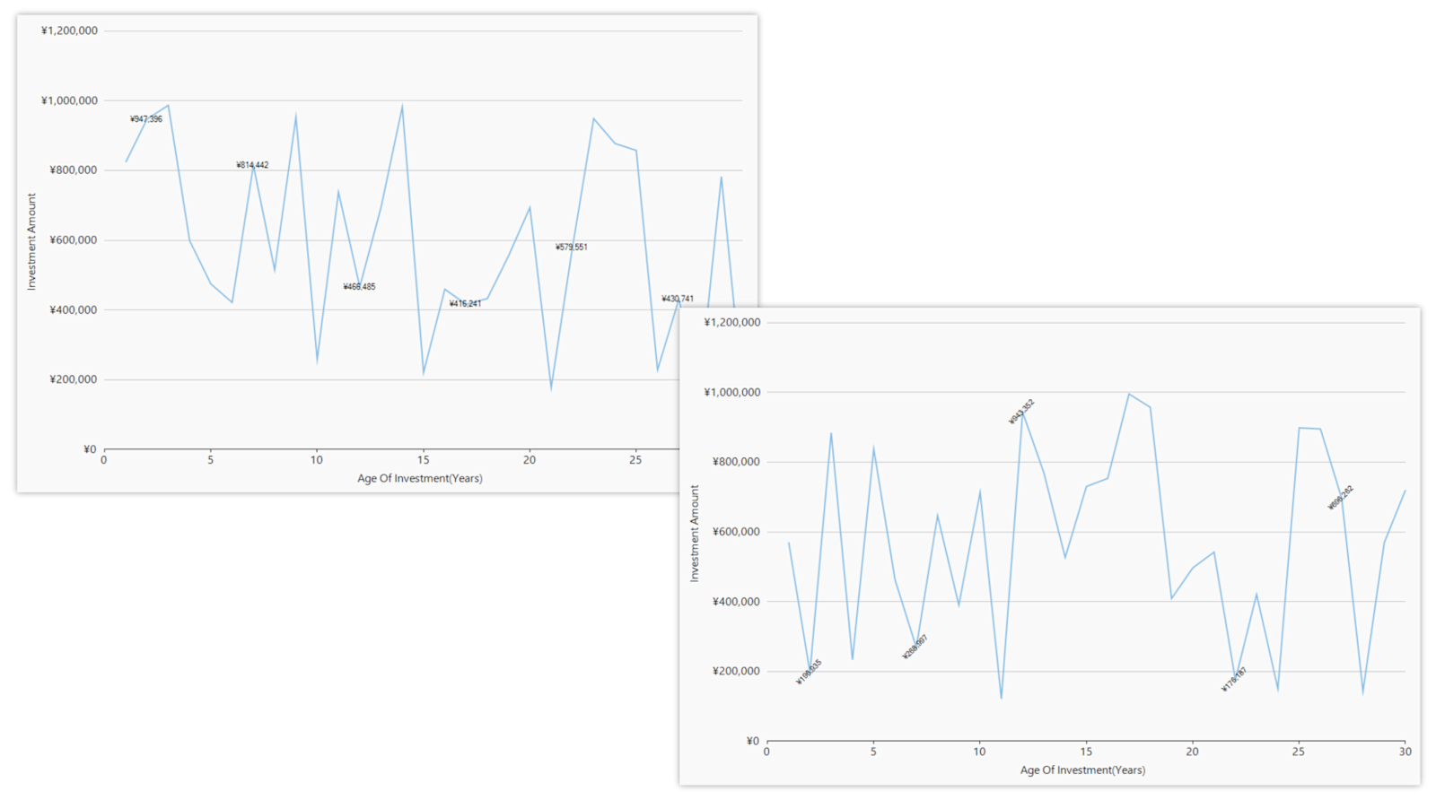Select the ¥416,241 data label in back chart
The image size is (1436, 800).
[x=465, y=304]
